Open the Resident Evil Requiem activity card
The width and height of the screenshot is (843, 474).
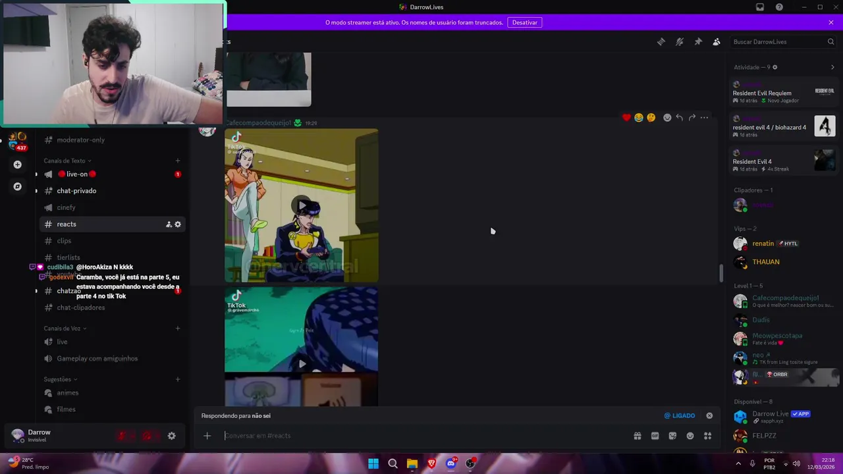click(784, 92)
